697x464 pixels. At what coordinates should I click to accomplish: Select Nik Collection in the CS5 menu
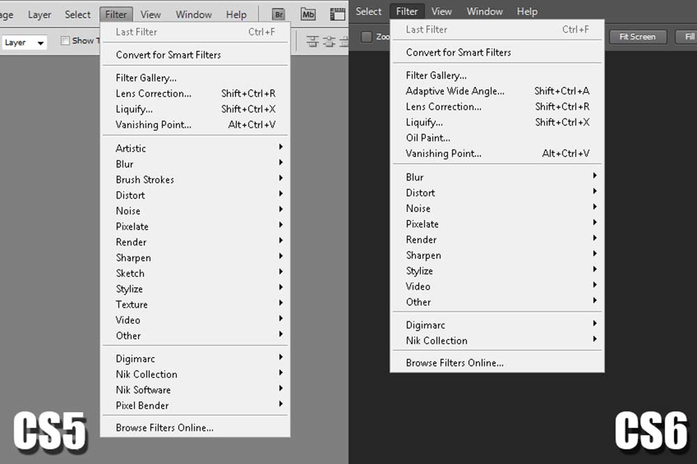196,374
